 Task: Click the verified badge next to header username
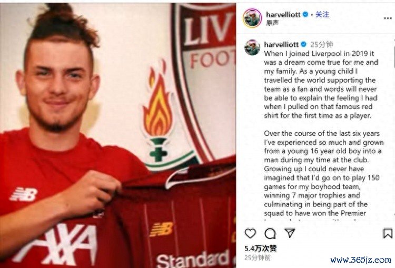click(x=305, y=15)
